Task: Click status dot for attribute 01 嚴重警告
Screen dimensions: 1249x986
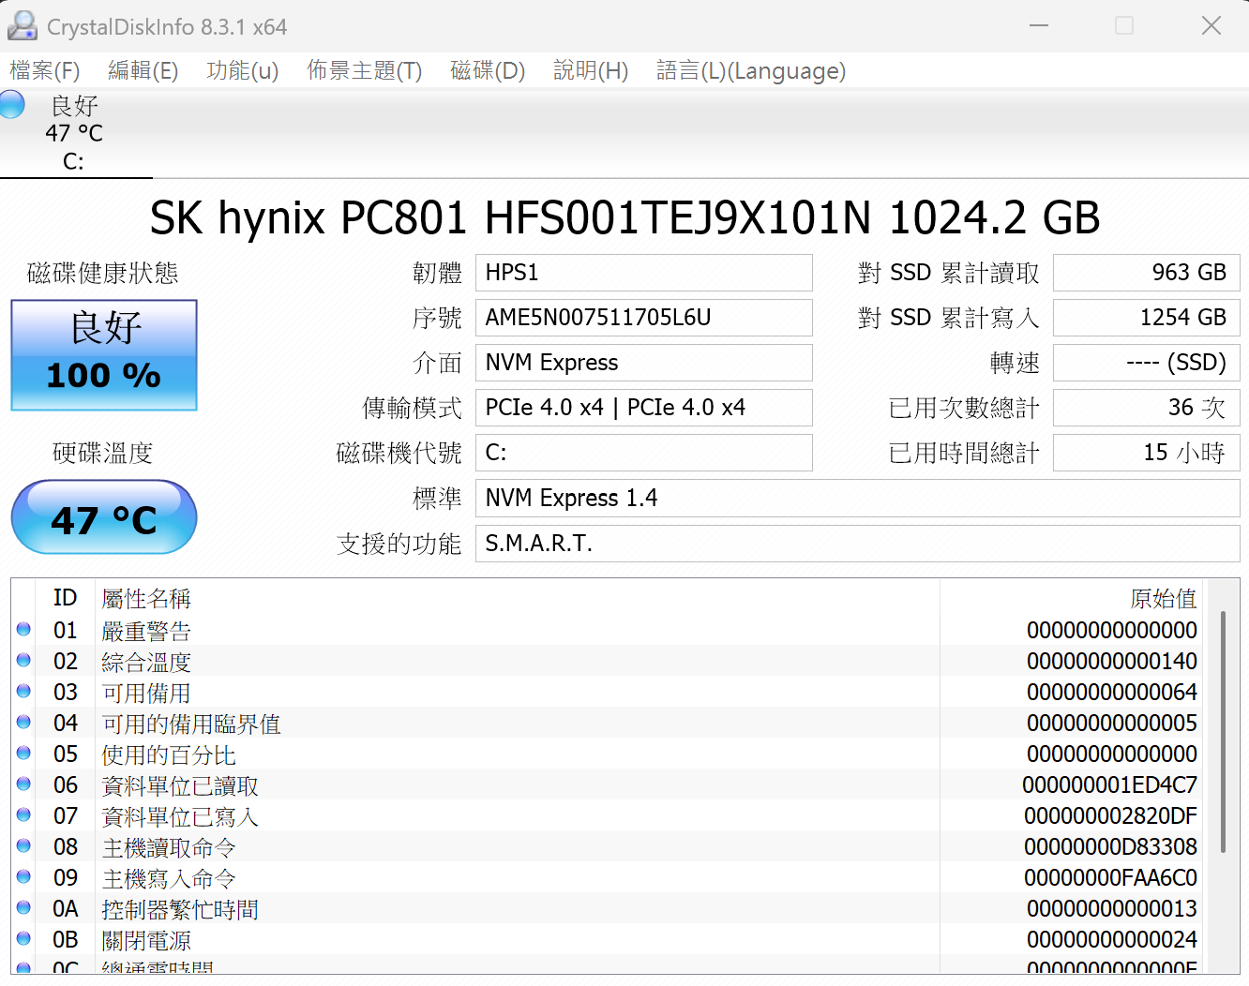Action: 24,630
